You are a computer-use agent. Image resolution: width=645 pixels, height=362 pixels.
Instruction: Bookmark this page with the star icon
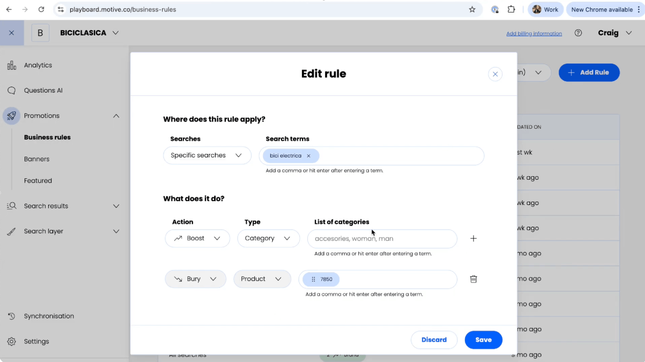472,9
